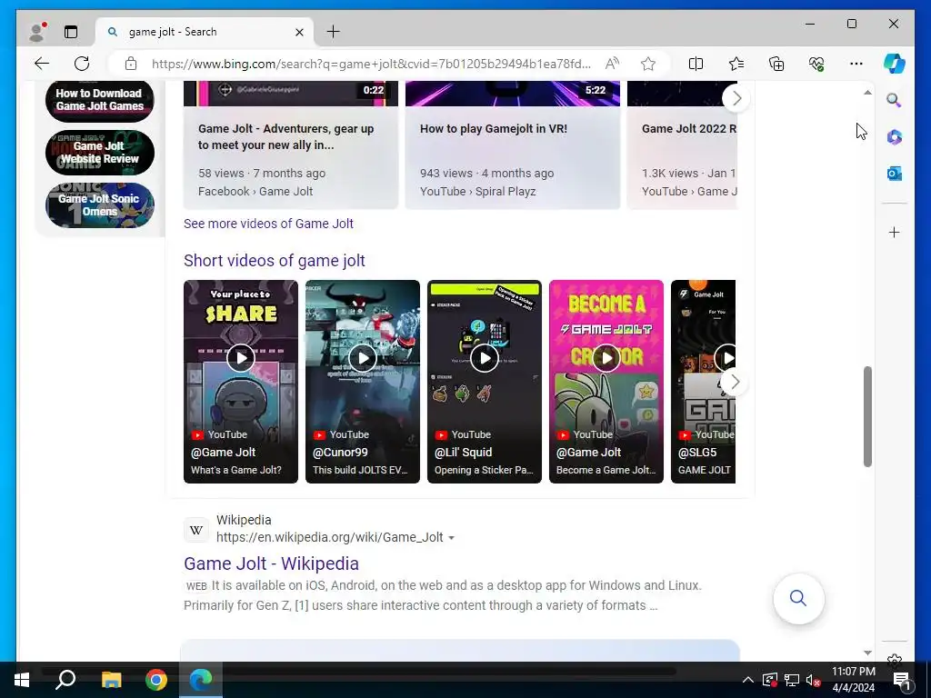Viewport: 931px width, 698px height.
Task: Close the game jolt - Search tab
Action: (300, 32)
